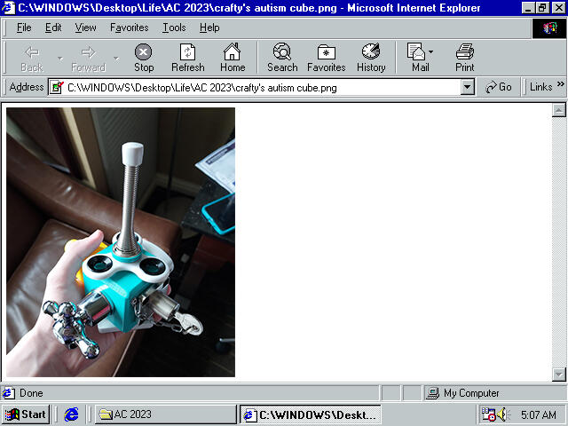Go to the Home page icon

tap(233, 58)
